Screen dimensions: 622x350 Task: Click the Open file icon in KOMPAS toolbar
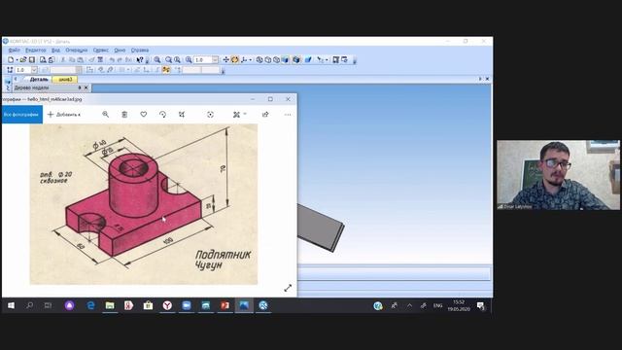click(23, 60)
